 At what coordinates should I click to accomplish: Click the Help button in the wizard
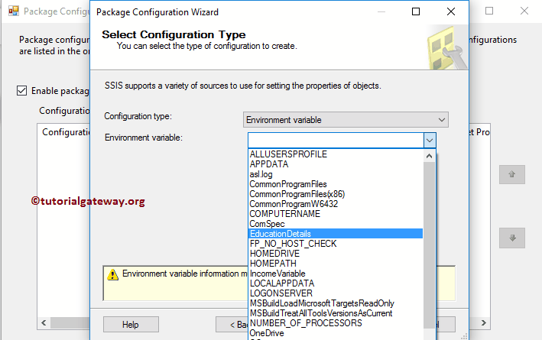pos(131,325)
